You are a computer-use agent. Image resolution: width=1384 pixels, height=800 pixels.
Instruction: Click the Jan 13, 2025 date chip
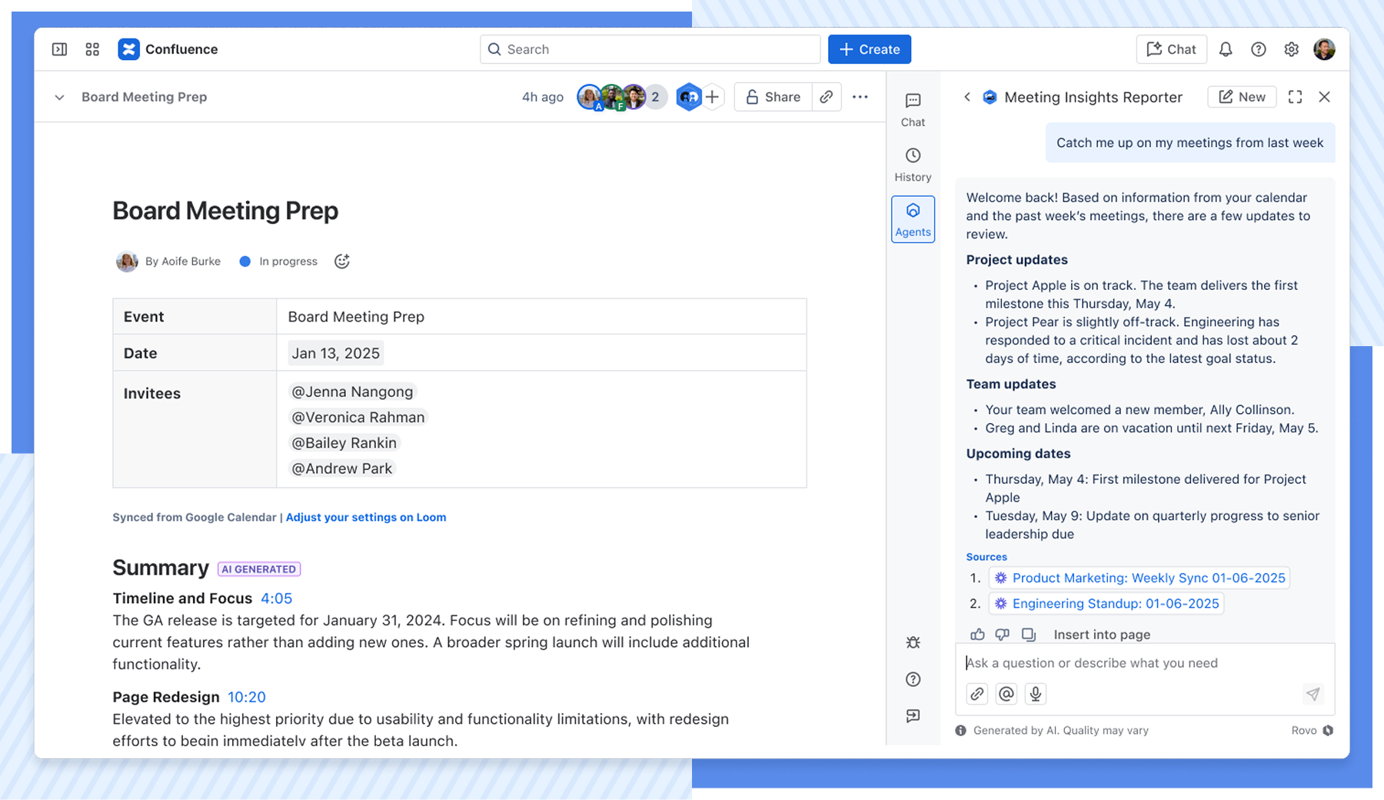pos(335,353)
